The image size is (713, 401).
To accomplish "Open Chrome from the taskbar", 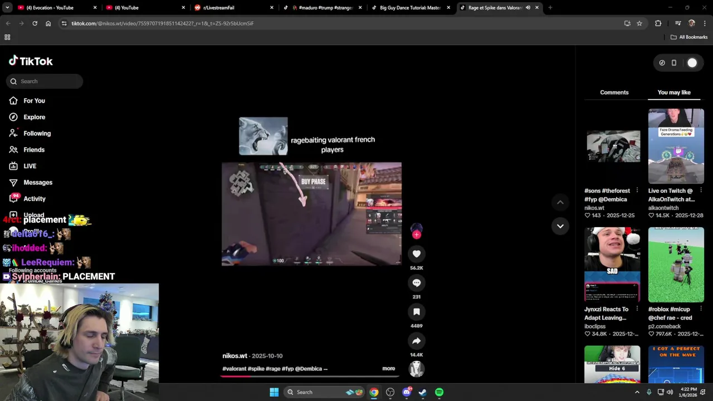I will pos(374,392).
